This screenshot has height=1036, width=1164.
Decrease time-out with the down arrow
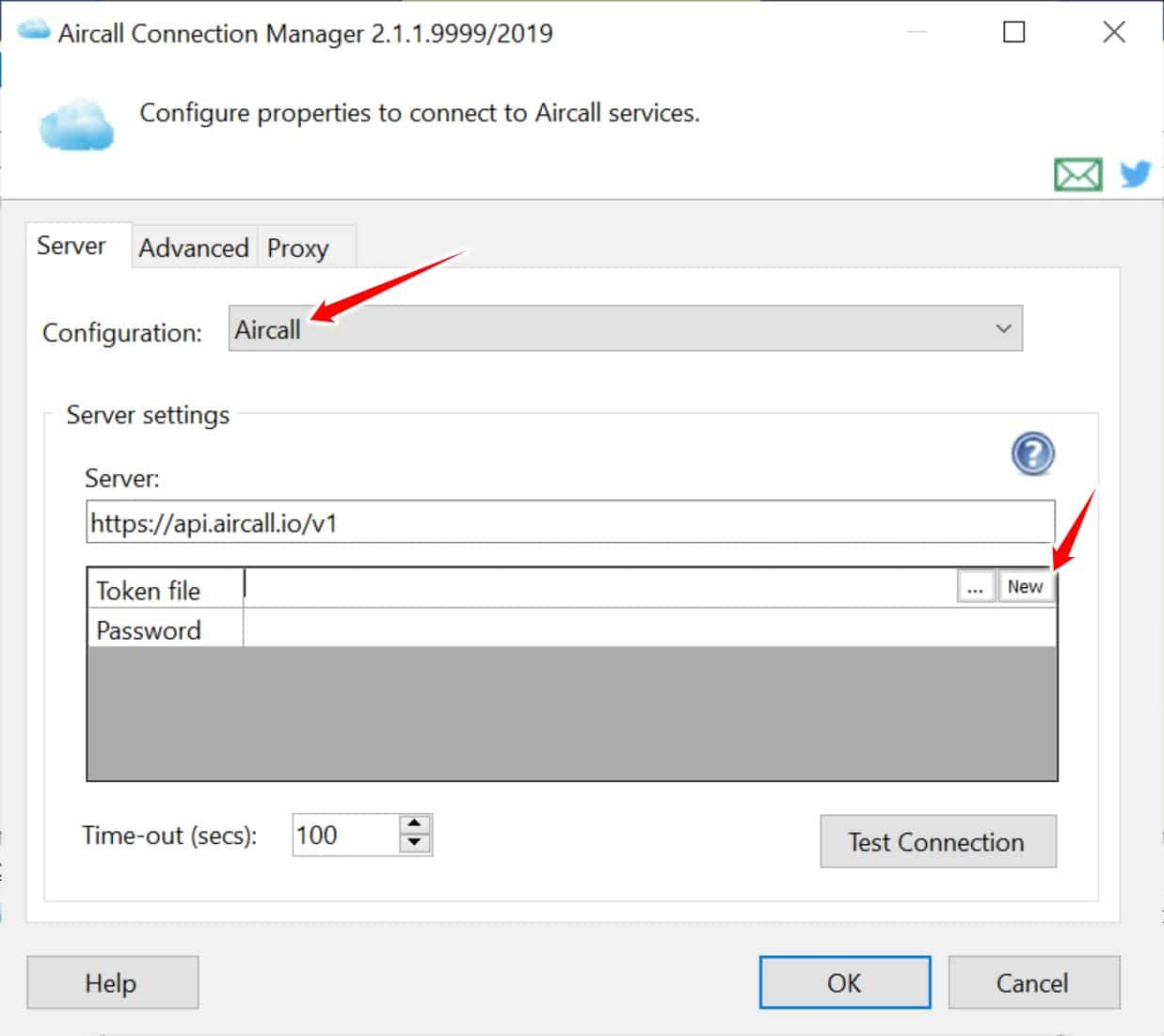point(414,844)
